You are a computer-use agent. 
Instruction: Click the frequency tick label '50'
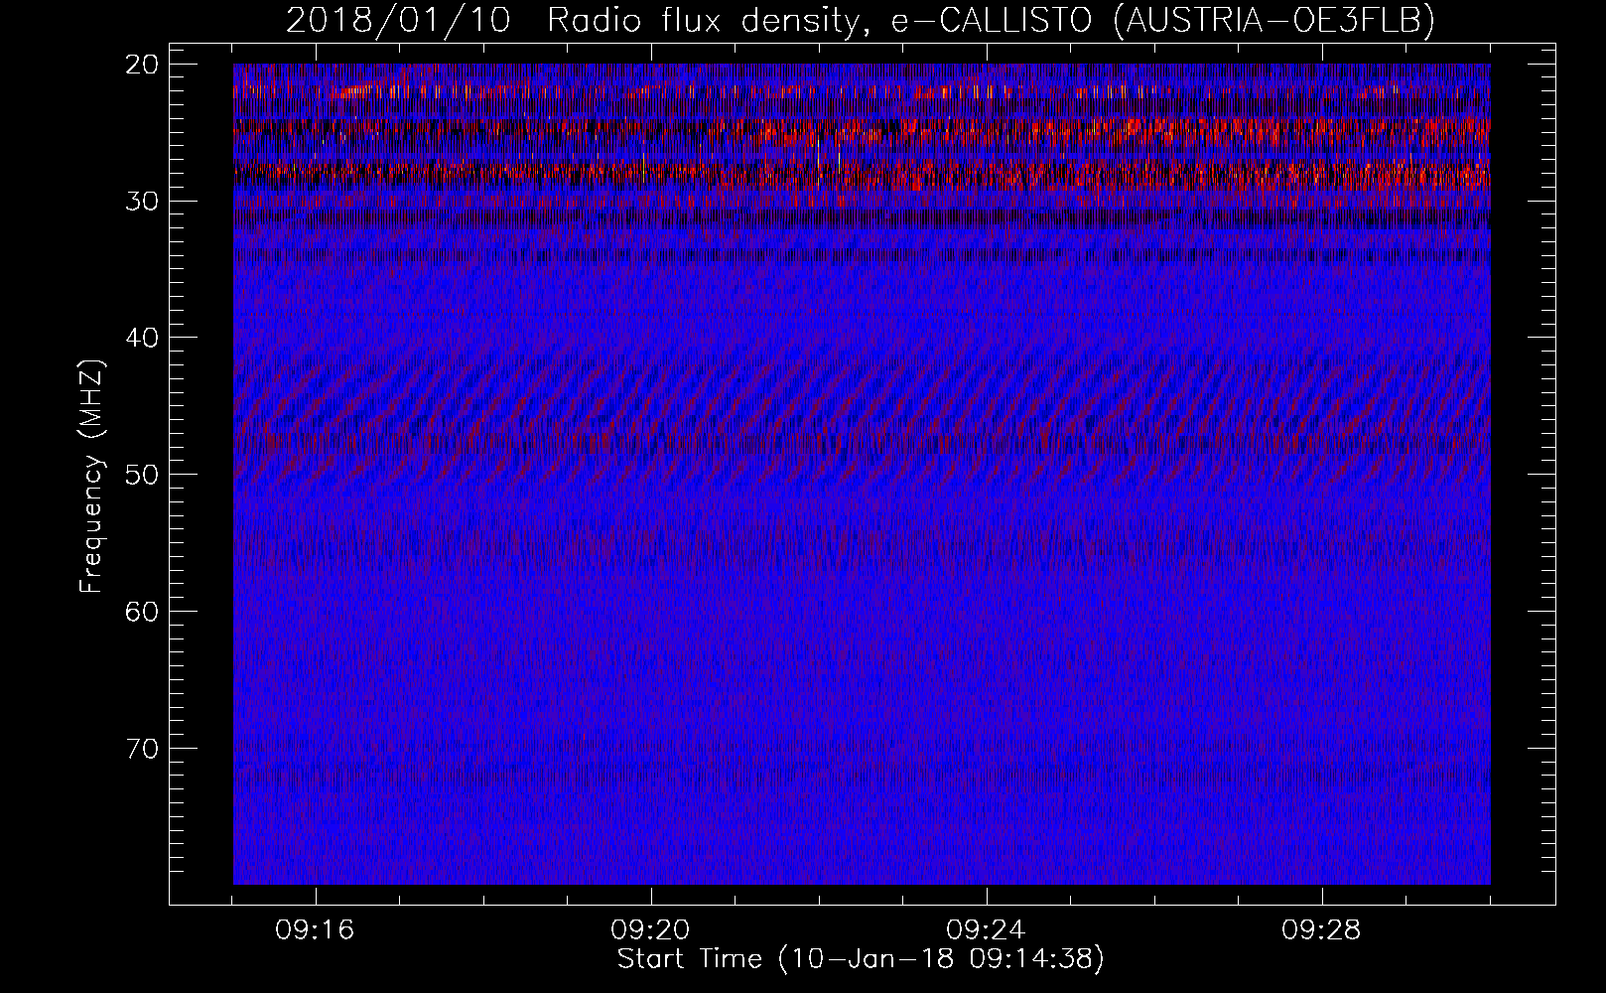[x=144, y=474]
